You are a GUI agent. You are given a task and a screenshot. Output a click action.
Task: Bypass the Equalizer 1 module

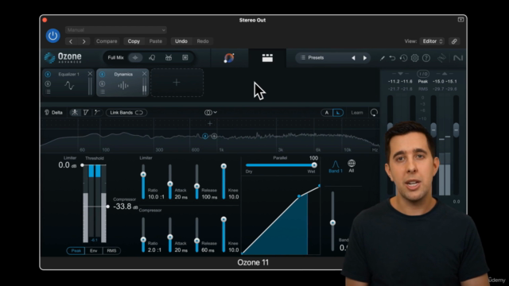48,74
